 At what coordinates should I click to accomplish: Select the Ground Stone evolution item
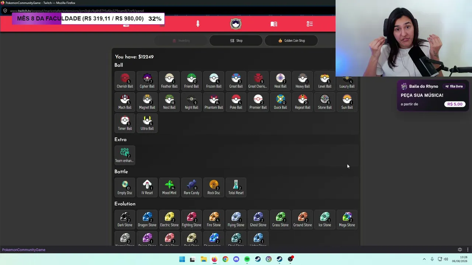303,219
